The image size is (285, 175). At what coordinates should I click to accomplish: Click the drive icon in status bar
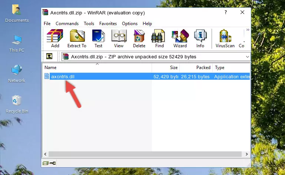(46, 163)
